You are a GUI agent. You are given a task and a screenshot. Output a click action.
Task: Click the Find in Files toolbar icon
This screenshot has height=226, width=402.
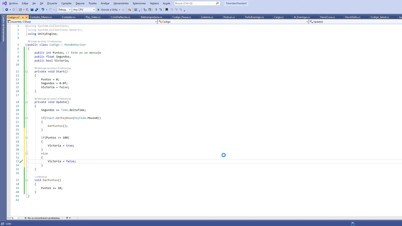click(129, 9)
